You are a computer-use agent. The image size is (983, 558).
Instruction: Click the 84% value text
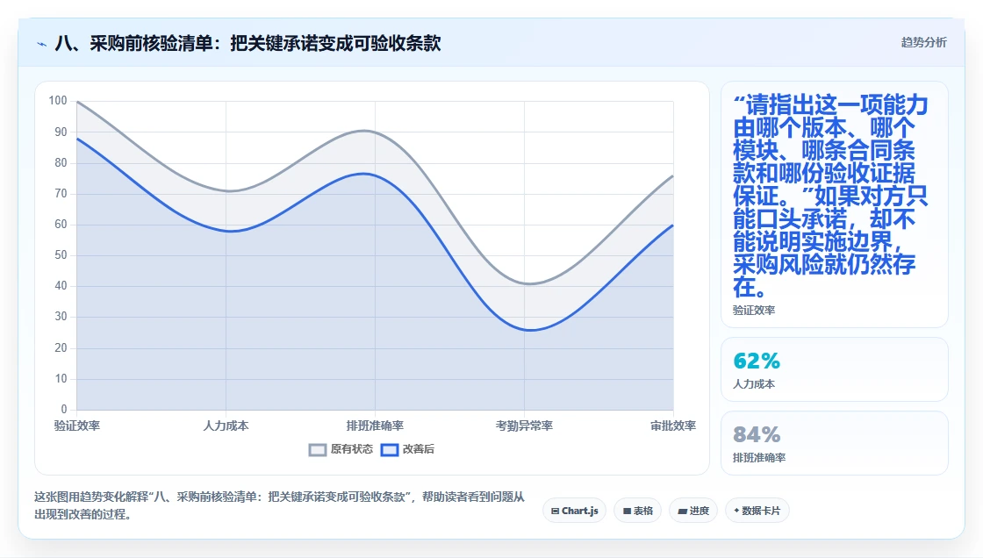tap(757, 434)
